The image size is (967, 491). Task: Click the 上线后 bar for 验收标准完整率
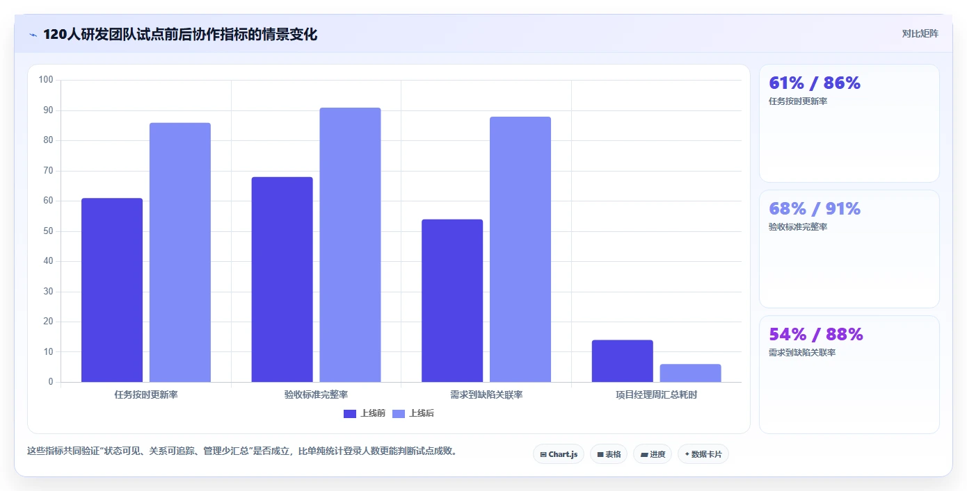tap(350, 244)
